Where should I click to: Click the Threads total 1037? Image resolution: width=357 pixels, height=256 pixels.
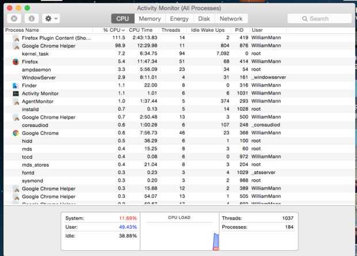[288, 219]
